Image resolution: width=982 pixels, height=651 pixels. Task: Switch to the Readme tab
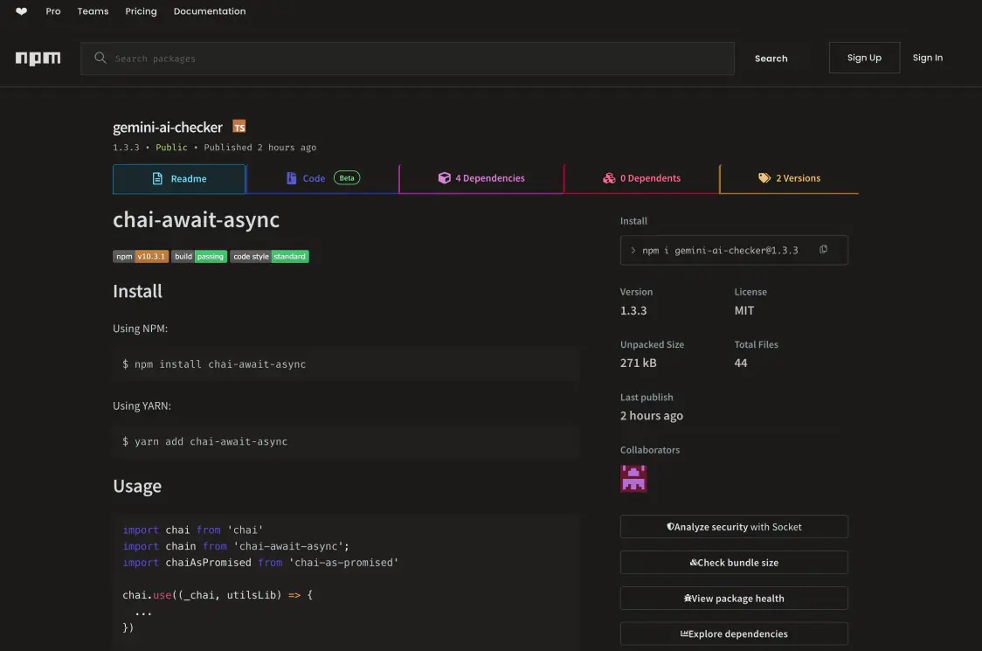click(179, 178)
